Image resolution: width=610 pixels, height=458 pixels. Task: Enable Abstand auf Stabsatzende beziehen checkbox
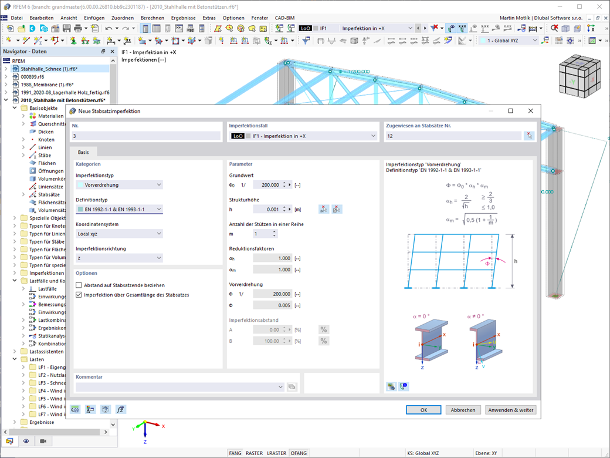(x=79, y=285)
